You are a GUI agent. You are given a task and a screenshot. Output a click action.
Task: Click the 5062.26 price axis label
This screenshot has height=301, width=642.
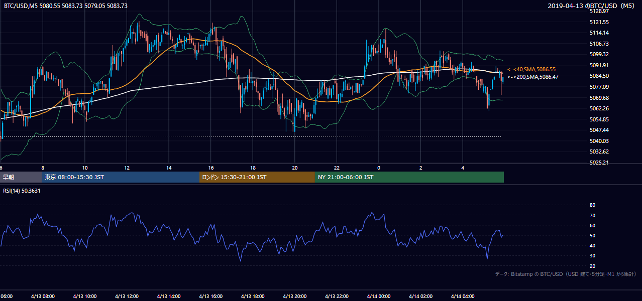tap(600, 108)
